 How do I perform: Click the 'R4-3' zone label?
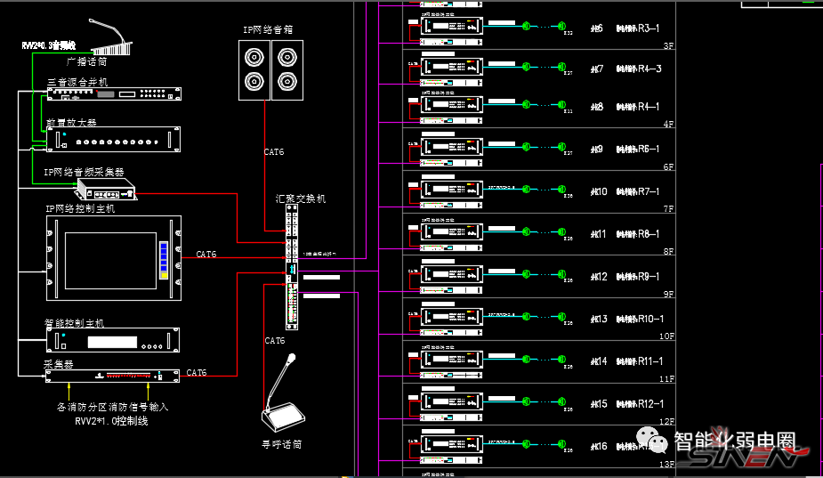click(650, 69)
